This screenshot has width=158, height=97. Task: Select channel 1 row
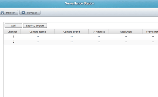click(81, 36)
